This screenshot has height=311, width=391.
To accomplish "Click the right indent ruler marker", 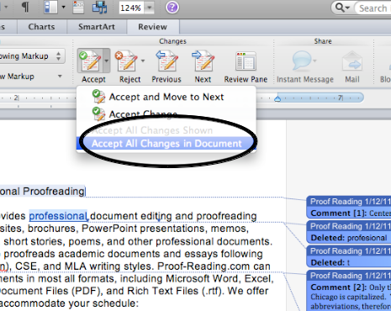I will coord(277,98).
